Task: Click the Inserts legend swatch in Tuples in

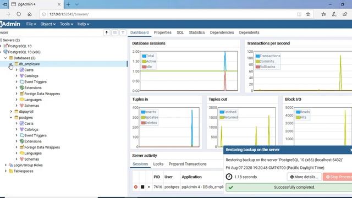Action: [x=143, y=112]
